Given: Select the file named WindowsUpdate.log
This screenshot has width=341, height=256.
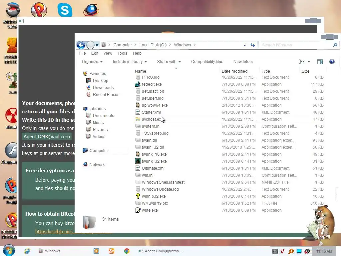Looking at the screenshot, I should pyautogui.click(x=160, y=189).
